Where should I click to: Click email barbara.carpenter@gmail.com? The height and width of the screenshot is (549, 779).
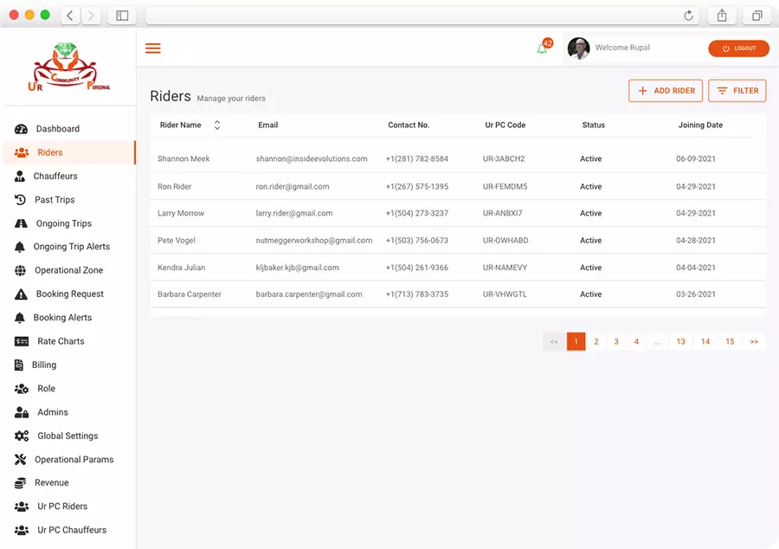point(309,294)
